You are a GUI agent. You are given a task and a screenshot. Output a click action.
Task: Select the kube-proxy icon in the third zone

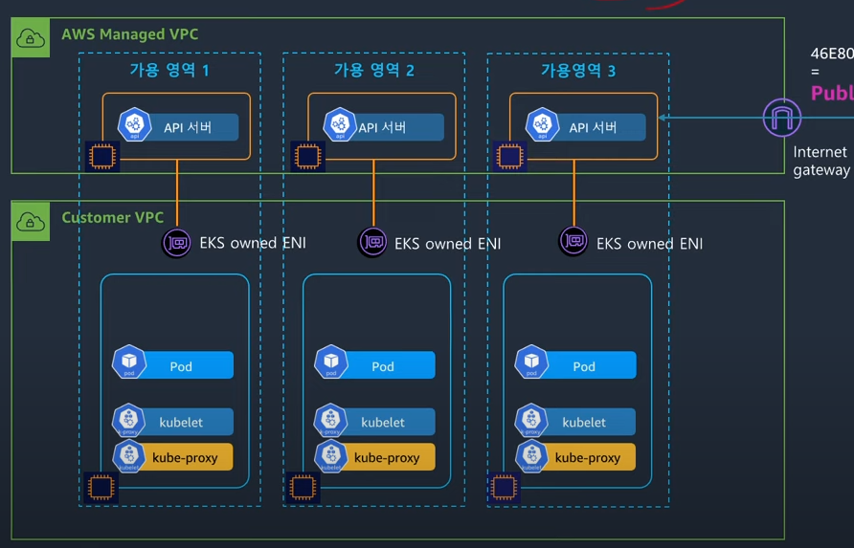point(531,457)
